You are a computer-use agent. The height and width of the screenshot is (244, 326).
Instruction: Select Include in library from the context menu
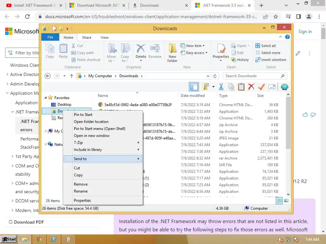click(103, 150)
